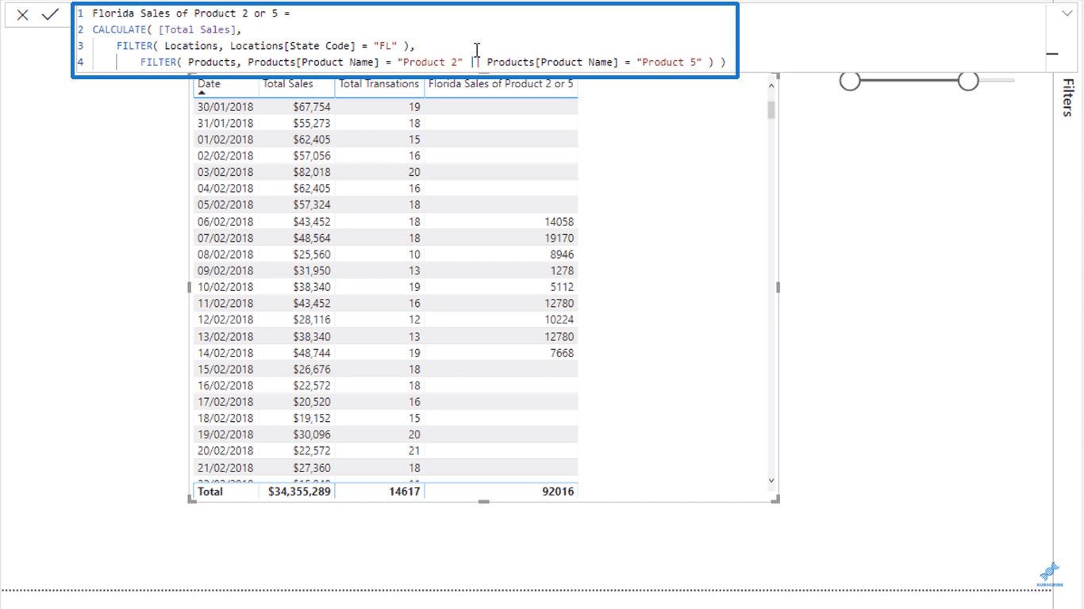Open the collapsed Filters pane
1084x609 pixels.
click(1068, 98)
